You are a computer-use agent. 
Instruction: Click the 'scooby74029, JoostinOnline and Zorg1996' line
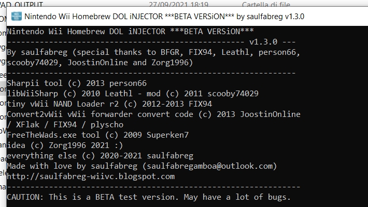(100, 63)
